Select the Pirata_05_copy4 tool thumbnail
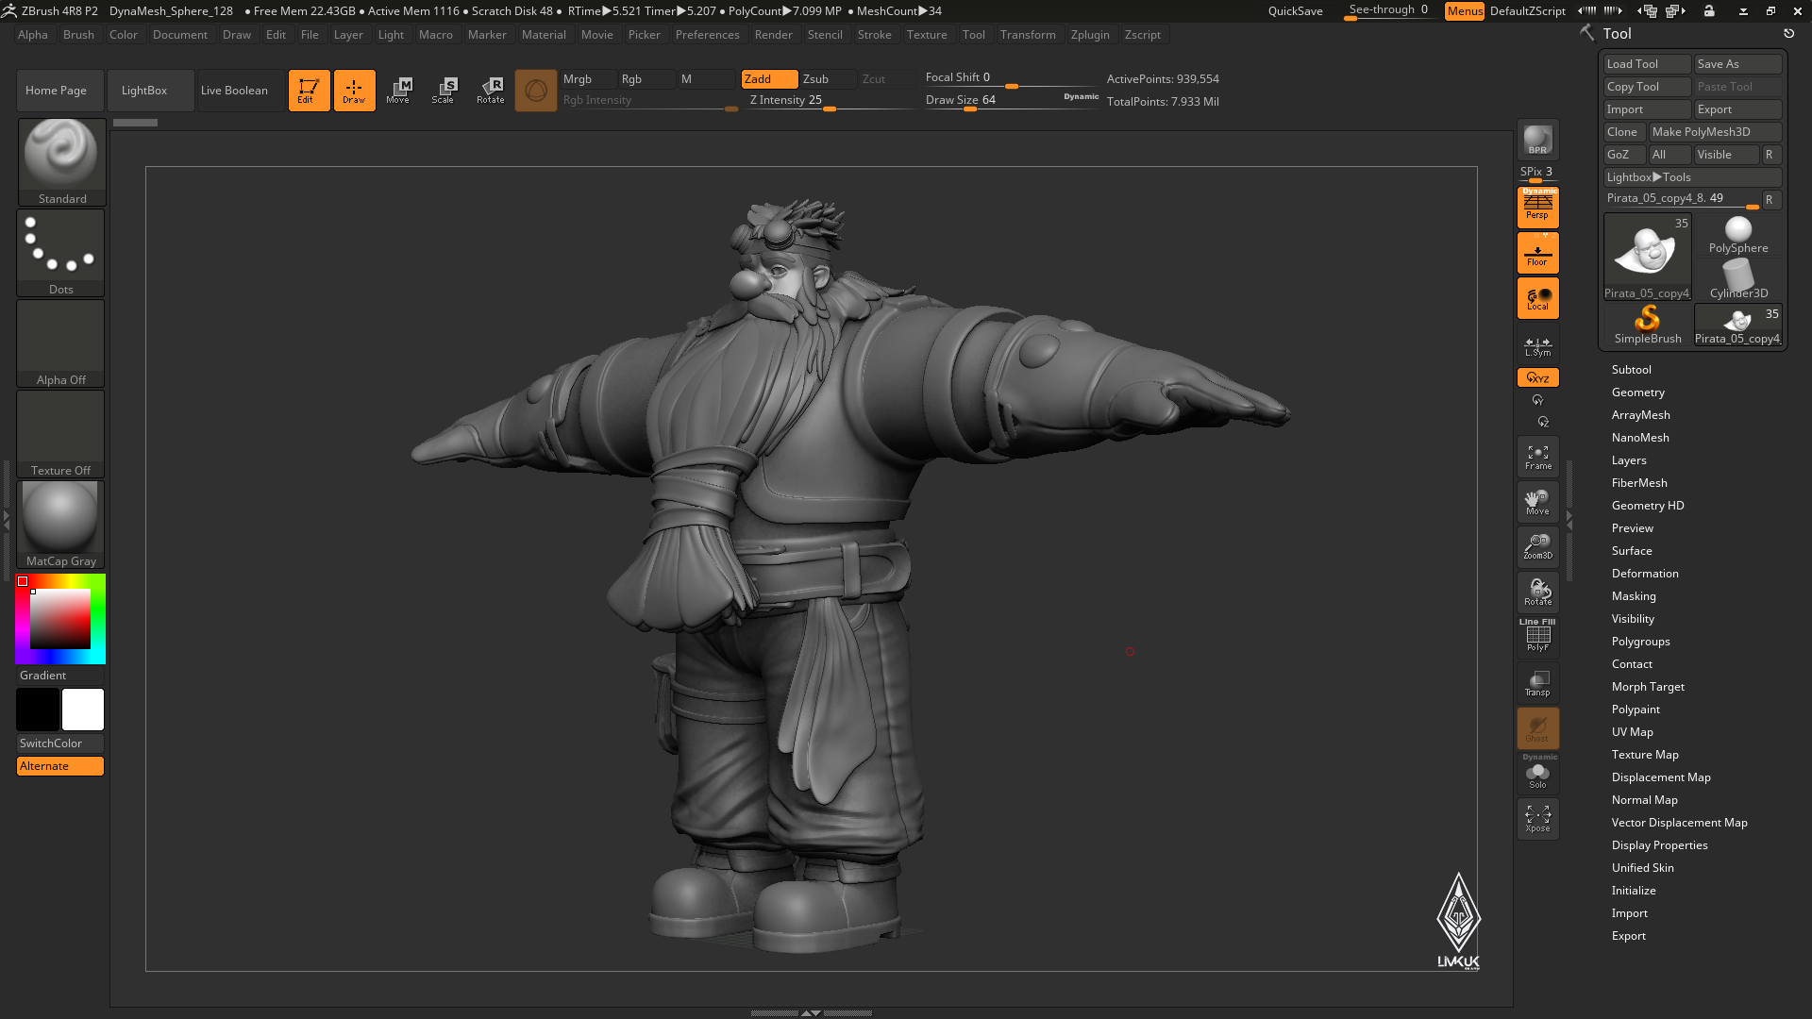1812x1019 pixels. (1648, 257)
